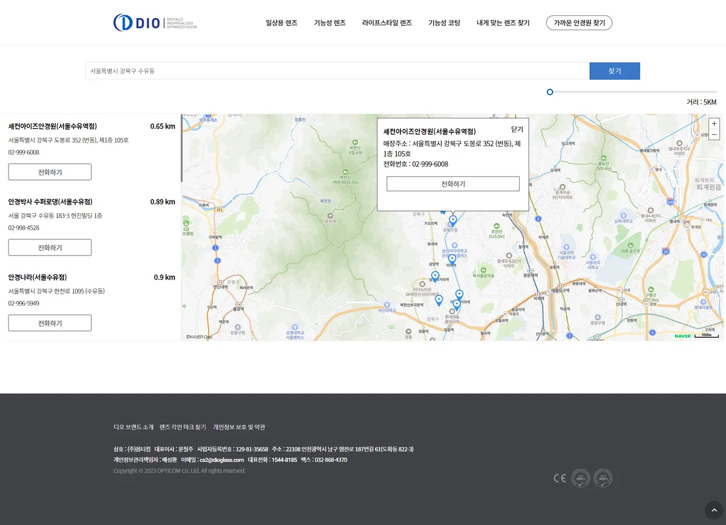Close the map popup with 닫기
This screenshot has width=726, height=525.
(517, 129)
